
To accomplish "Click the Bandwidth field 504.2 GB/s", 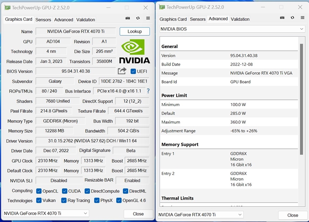I will [128, 131].
